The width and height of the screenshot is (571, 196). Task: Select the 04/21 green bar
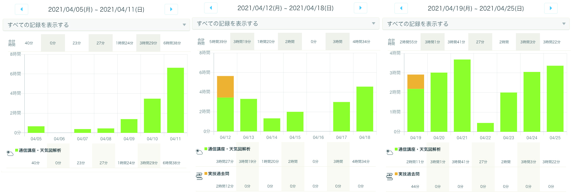(x=462, y=96)
